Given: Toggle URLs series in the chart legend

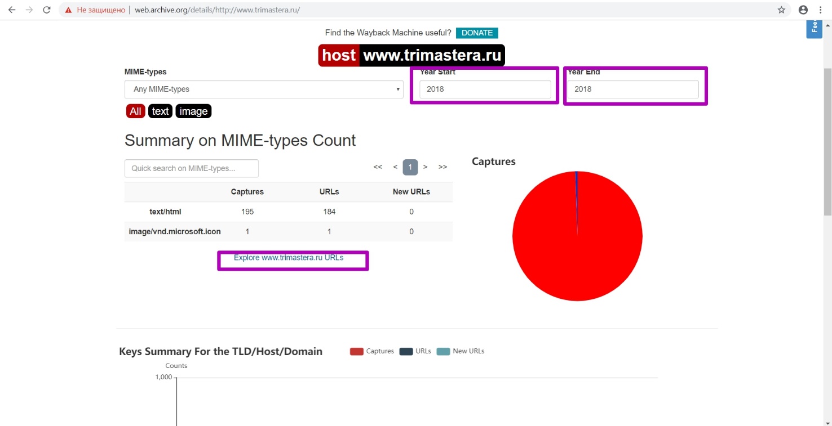Looking at the screenshot, I should click(415, 351).
